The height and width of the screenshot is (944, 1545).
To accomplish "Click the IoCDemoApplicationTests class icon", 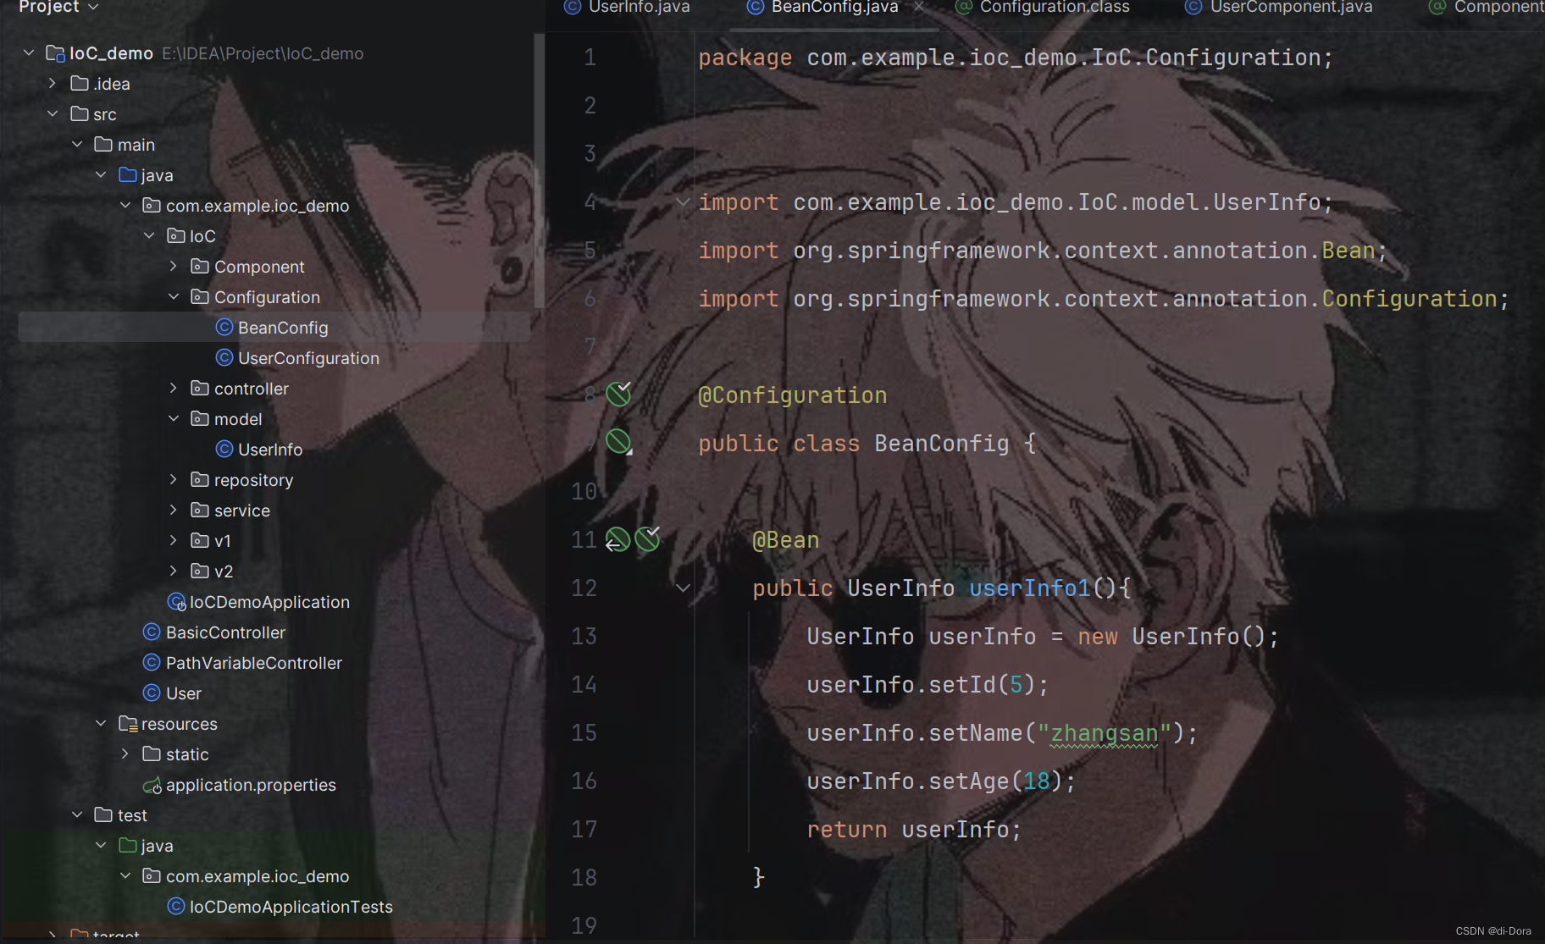I will [176, 907].
